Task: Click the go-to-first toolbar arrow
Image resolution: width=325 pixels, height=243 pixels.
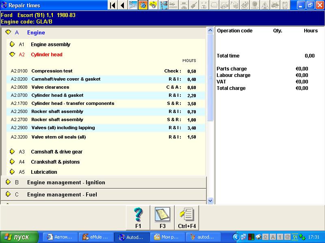Action: point(113,5)
